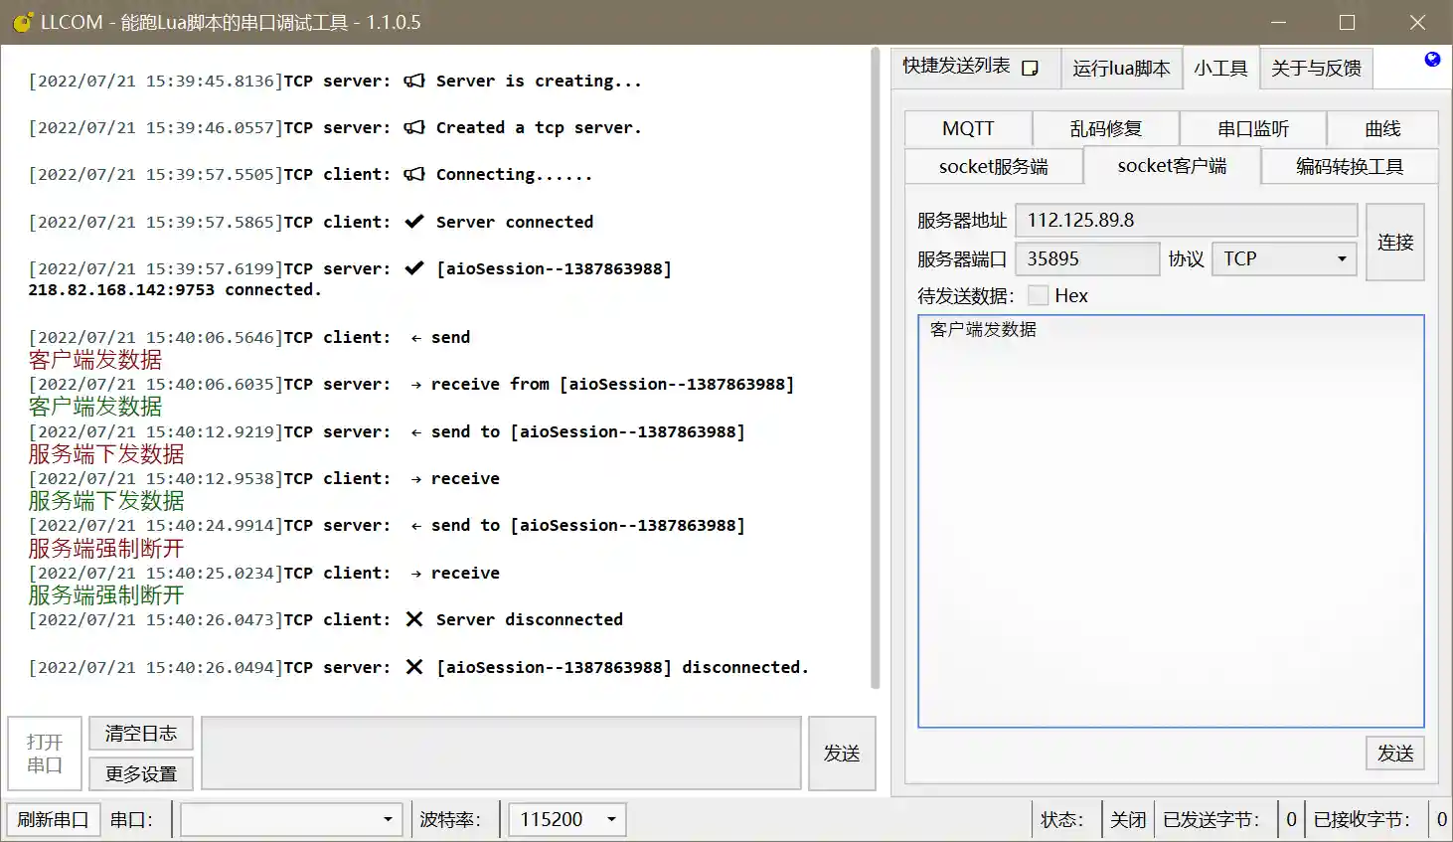Refresh serial ports with 刷新串口
The height and width of the screenshot is (842, 1453).
click(x=53, y=819)
